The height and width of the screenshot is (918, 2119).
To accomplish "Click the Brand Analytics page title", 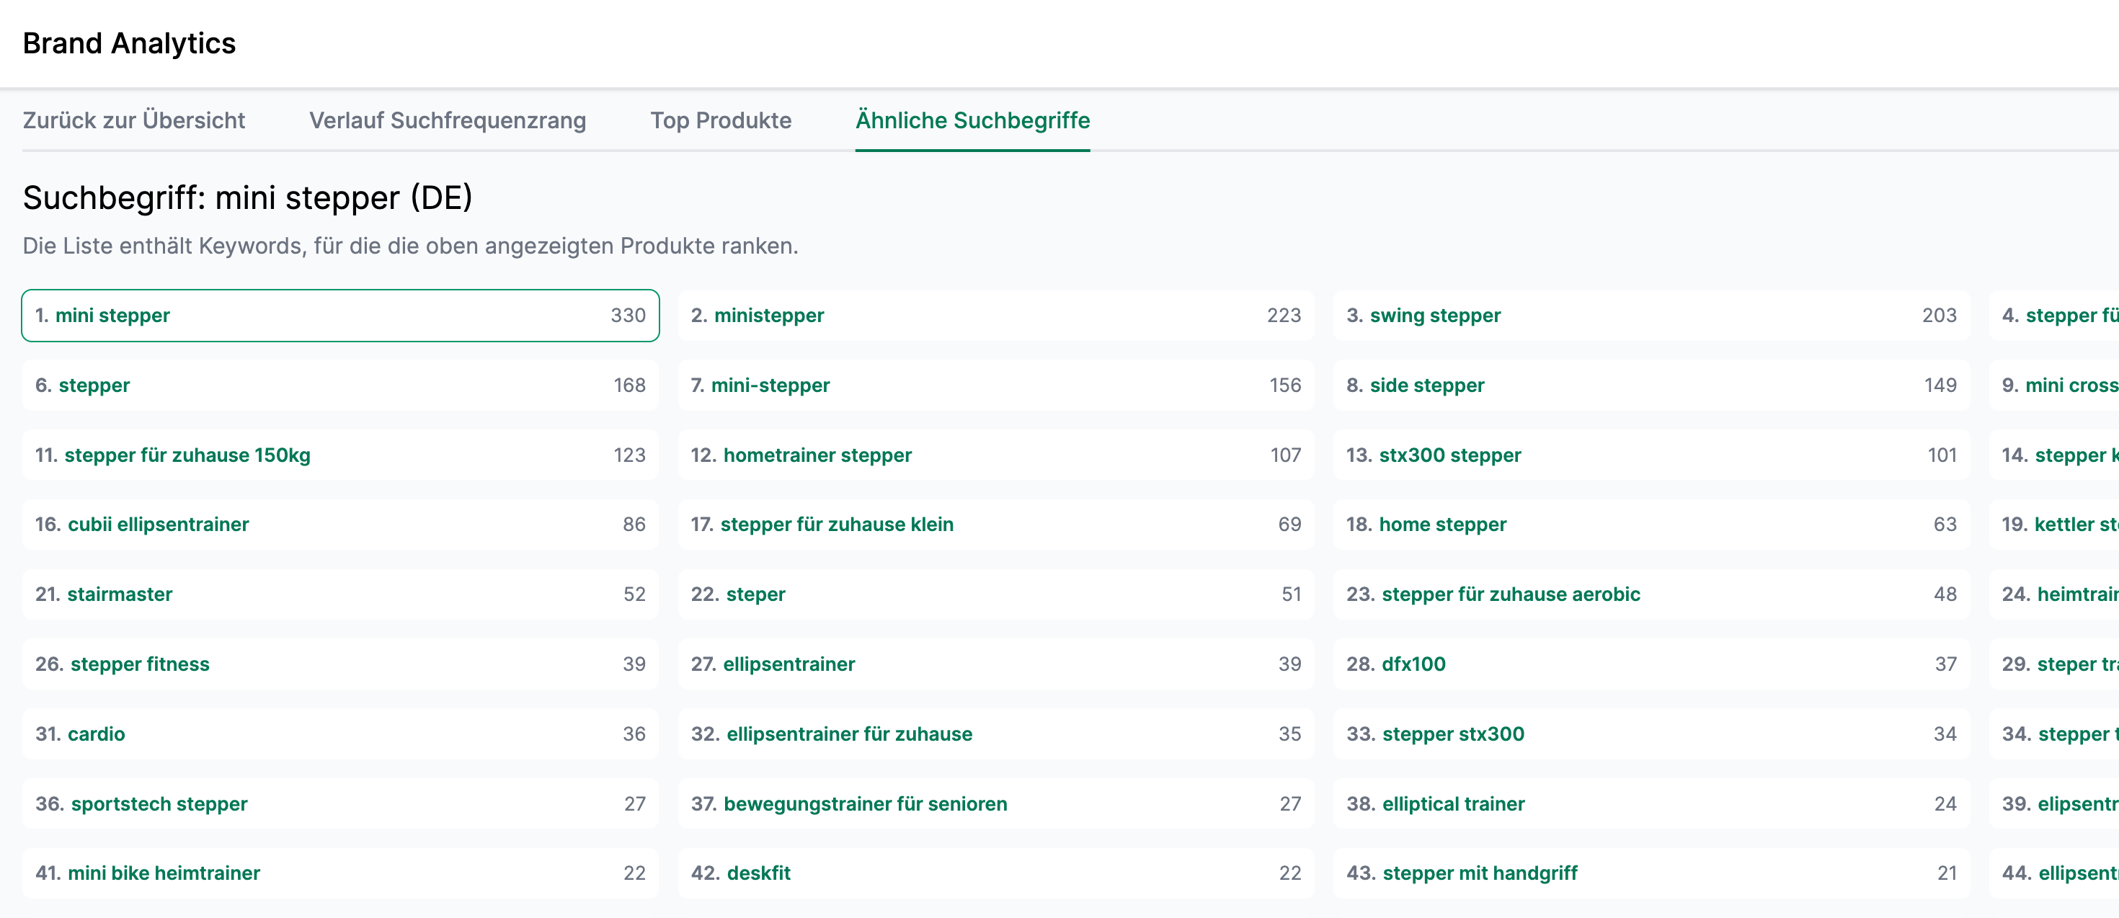I will (129, 44).
